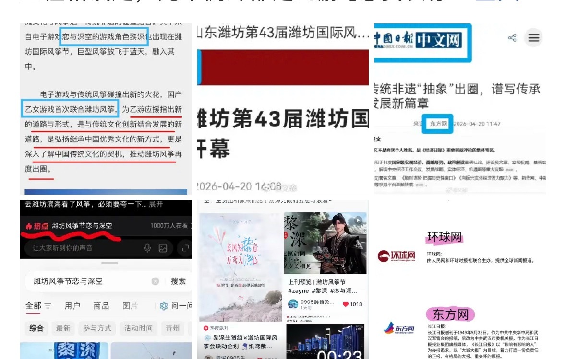Image resolution: width=566 pixels, height=359 pixels.
Task: Select the 最新 sort chip
Action: 63,328
